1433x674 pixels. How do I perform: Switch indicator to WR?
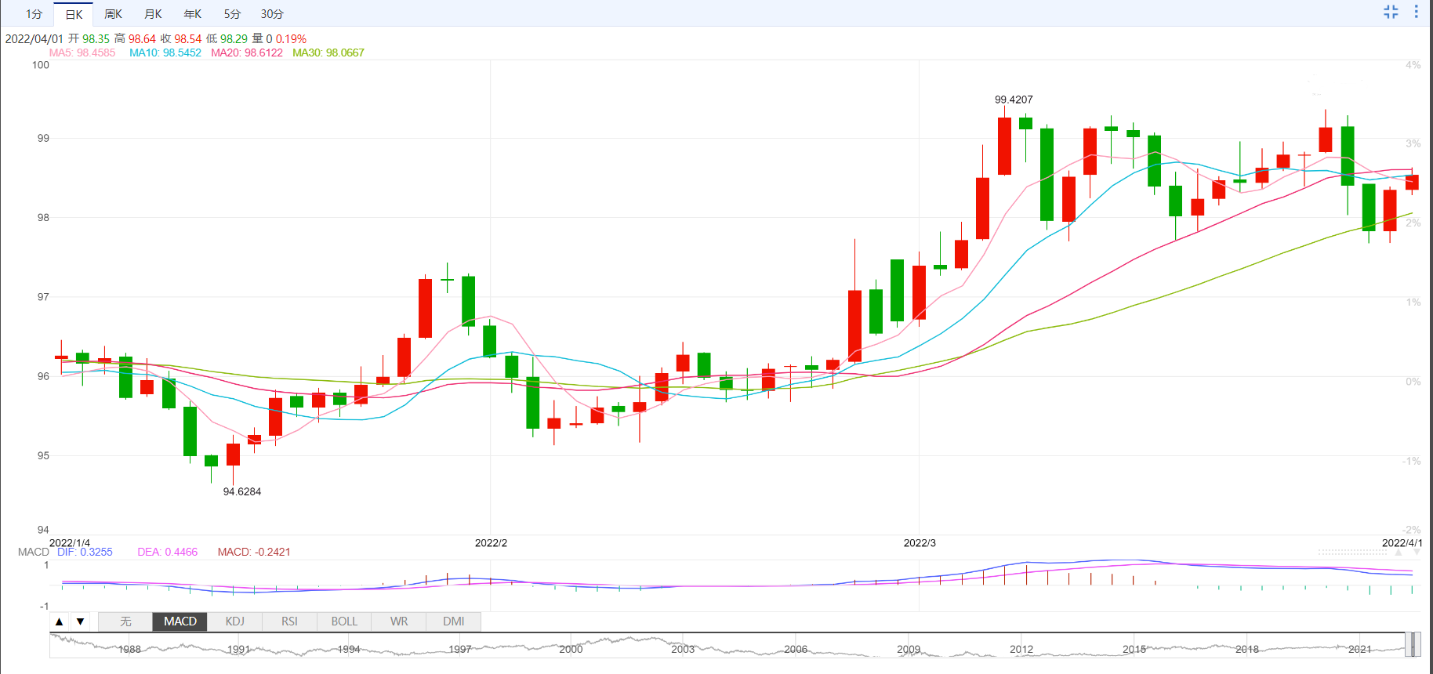399,621
